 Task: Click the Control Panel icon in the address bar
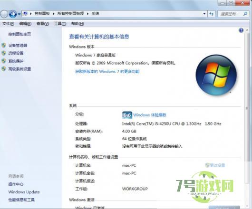point(25,14)
